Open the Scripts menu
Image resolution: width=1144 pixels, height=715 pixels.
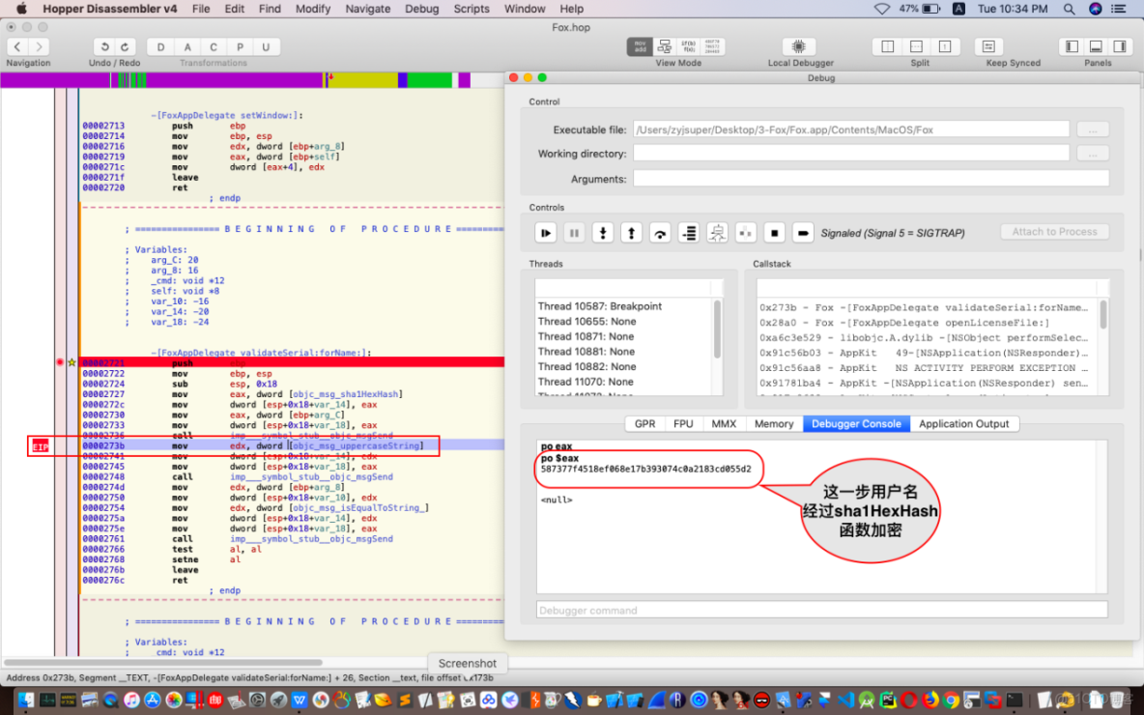472,9
